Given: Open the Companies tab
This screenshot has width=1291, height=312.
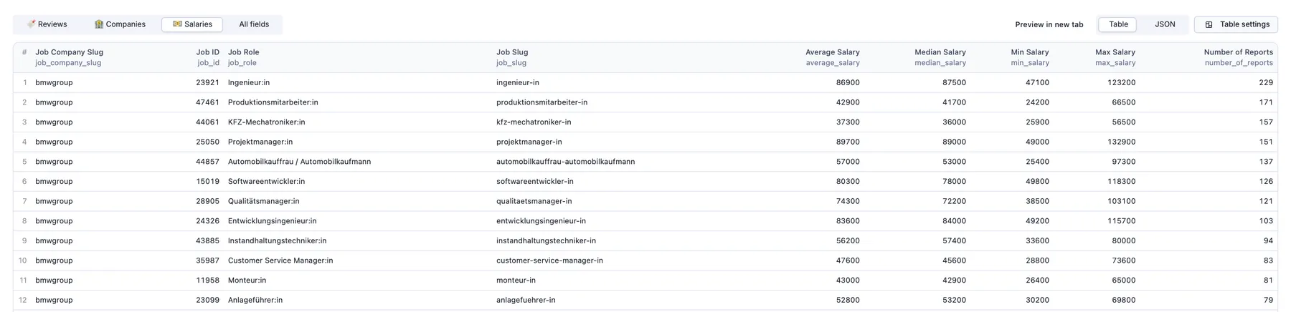Looking at the screenshot, I should point(120,24).
